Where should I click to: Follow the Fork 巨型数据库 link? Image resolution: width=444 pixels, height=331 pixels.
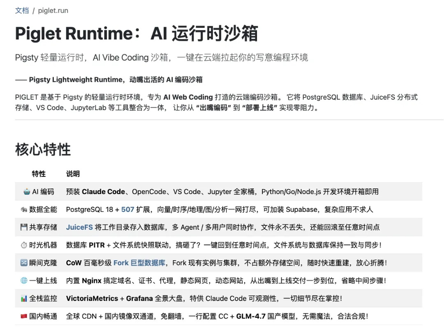coord(139,263)
